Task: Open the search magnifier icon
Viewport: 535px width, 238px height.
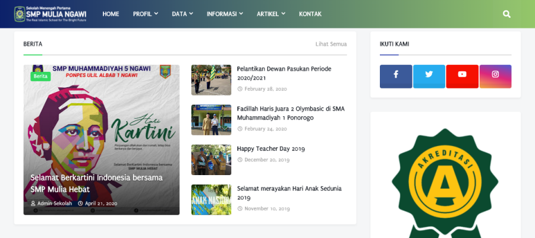Action: click(x=506, y=14)
